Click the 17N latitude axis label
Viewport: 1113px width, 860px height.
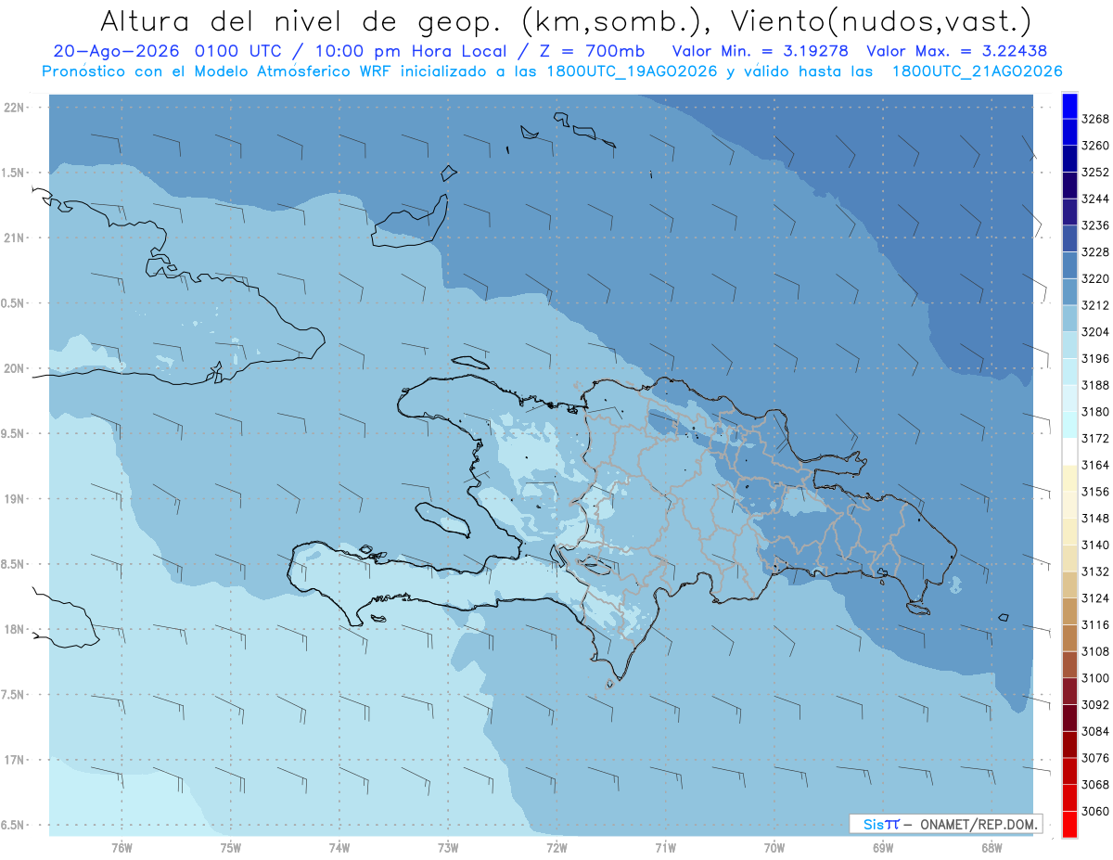click(15, 760)
